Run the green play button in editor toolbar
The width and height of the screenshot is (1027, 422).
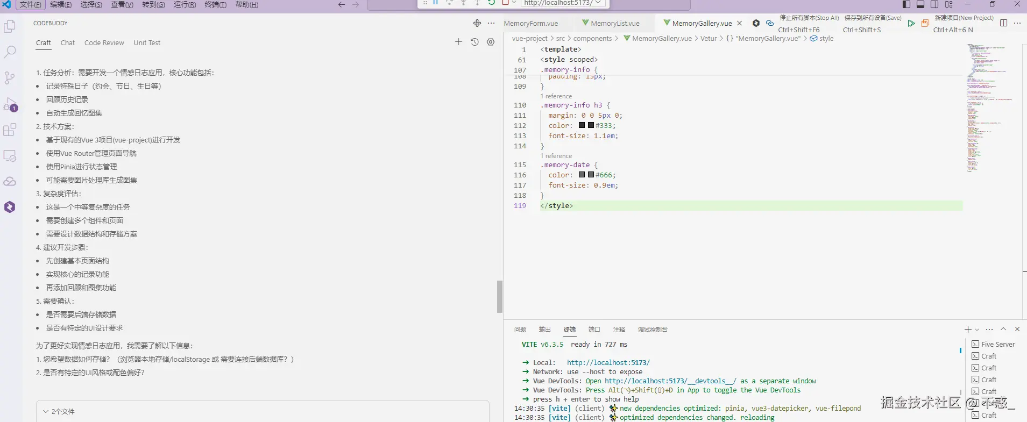tap(911, 24)
